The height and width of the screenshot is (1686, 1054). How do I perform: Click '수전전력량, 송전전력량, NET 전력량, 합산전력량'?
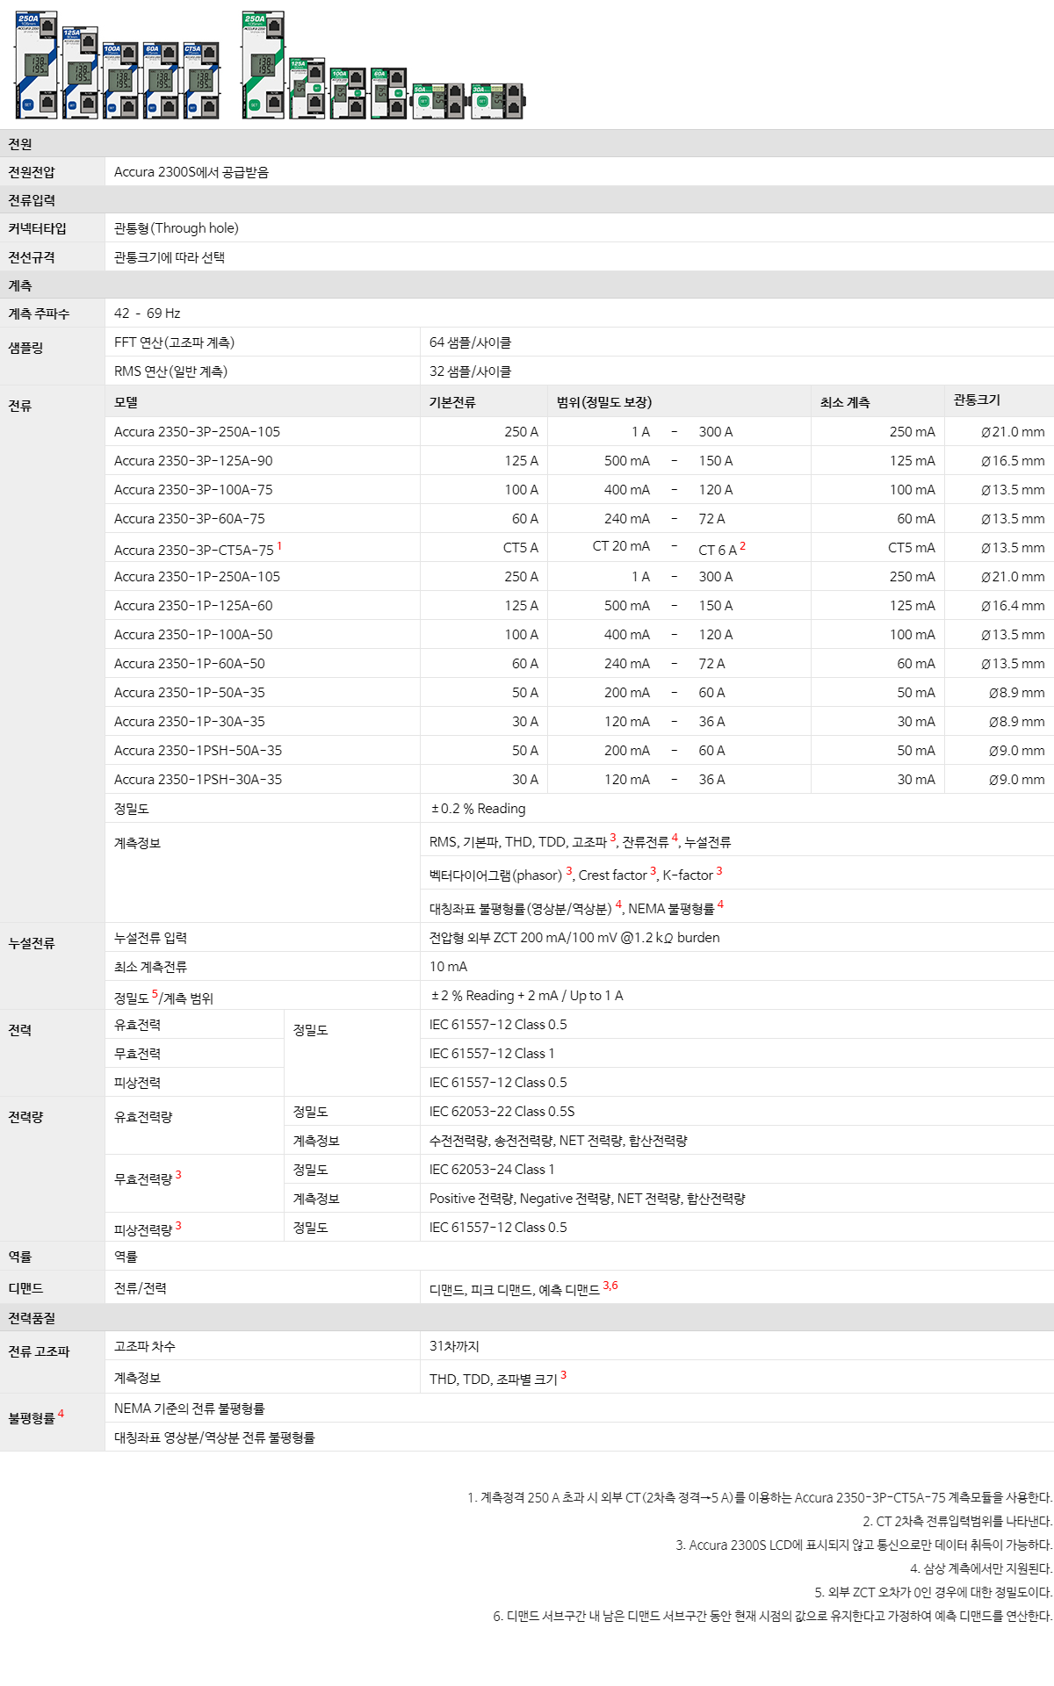pos(558,1141)
